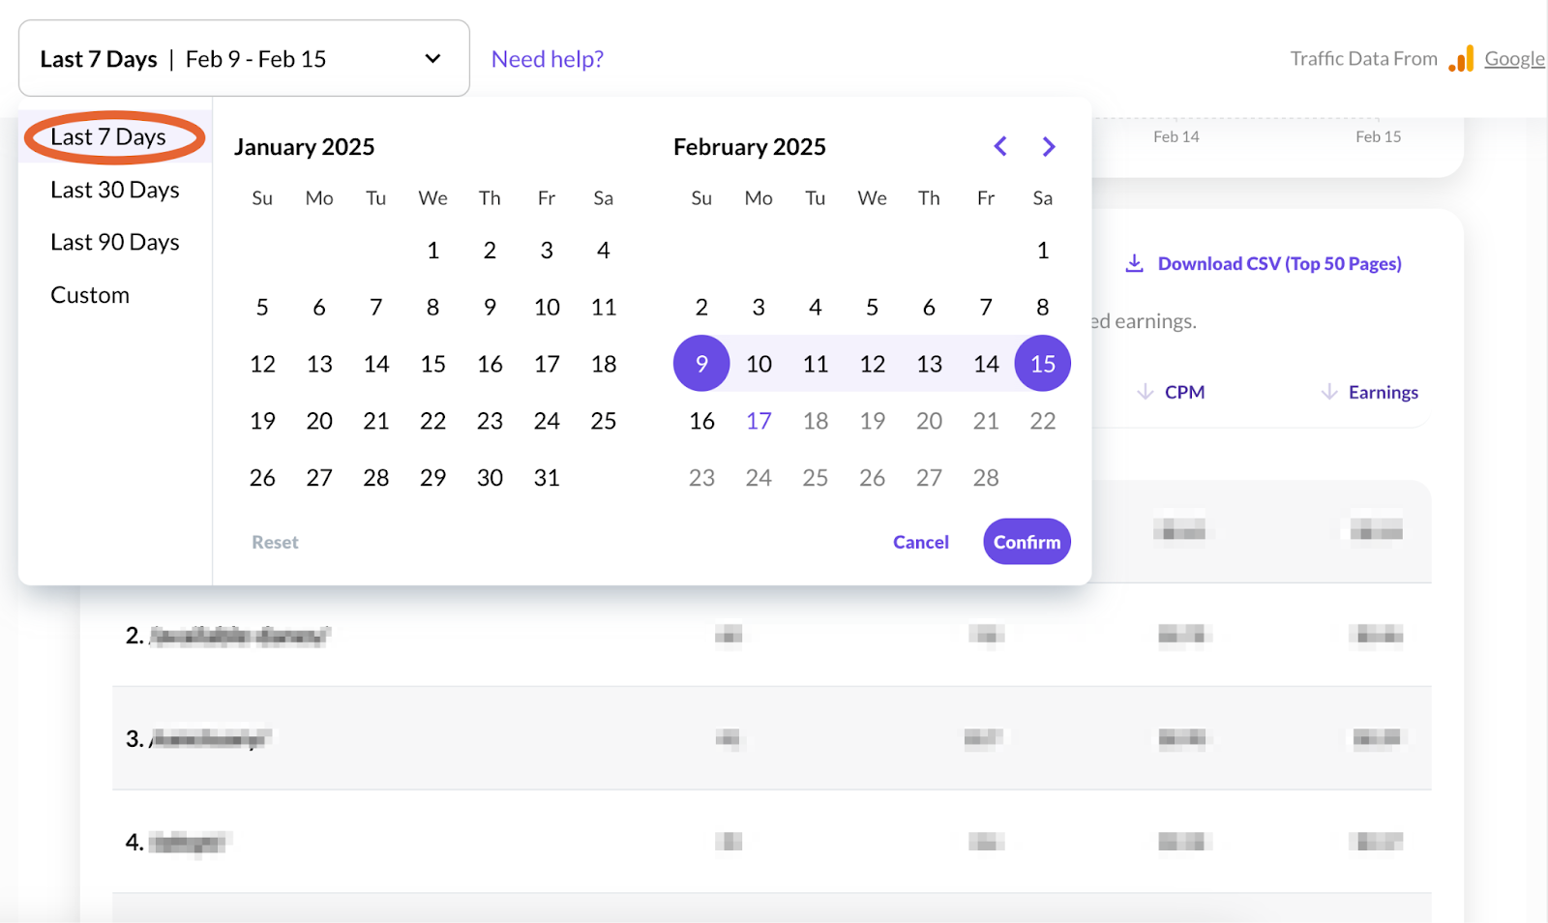1548x923 pixels.
Task: Choose today's date February 17
Action: click(x=759, y=421)
